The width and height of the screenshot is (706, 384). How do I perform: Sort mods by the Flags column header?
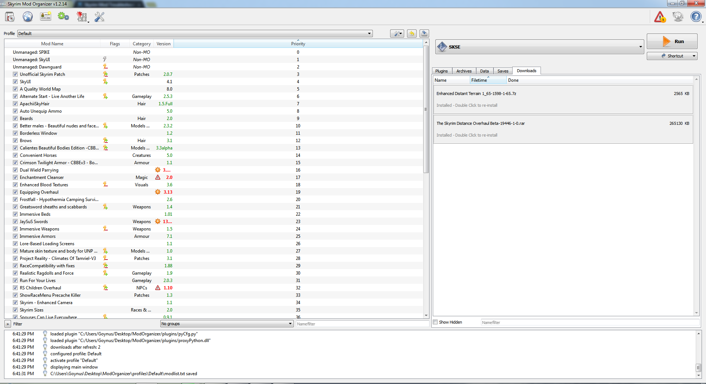115,43
